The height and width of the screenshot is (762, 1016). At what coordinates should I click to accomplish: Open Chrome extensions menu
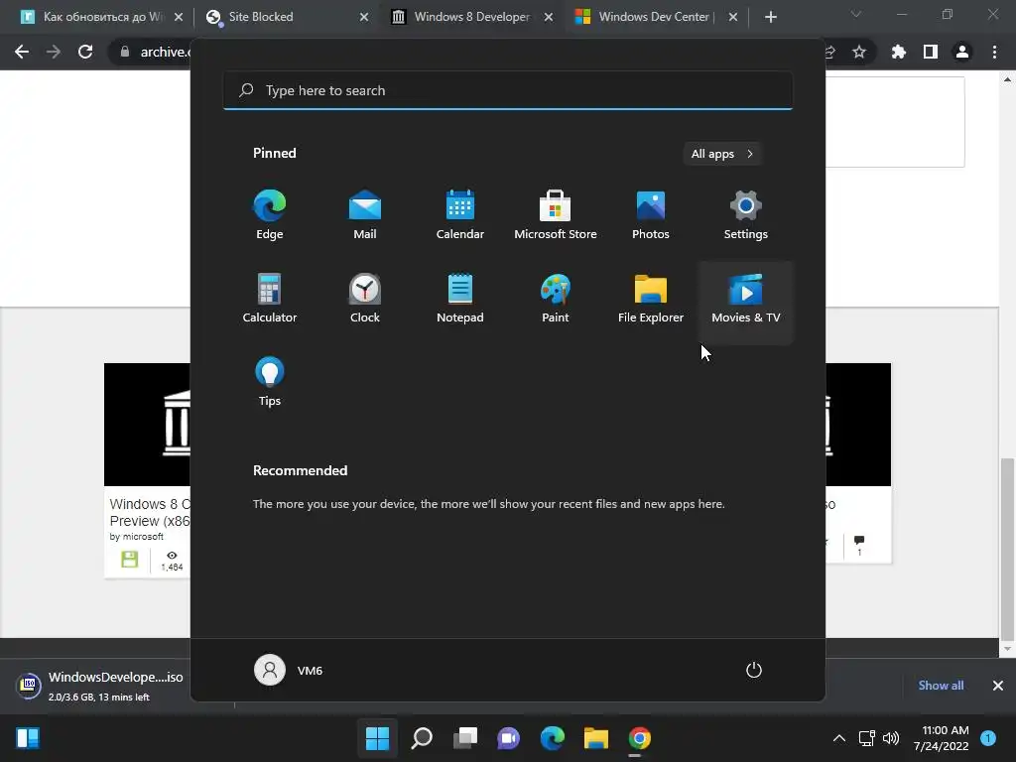pyautogui.click(x=899, y=52)
